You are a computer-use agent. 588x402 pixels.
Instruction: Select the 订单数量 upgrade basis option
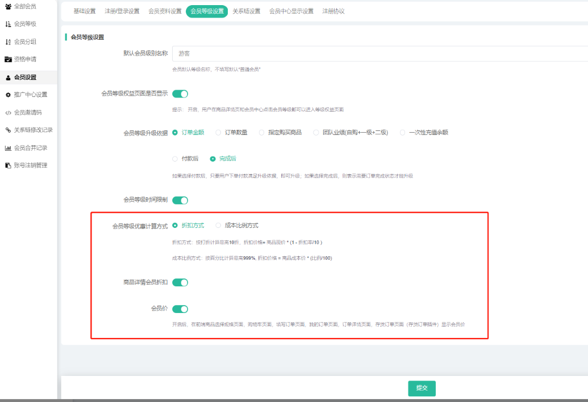(219, 133)
